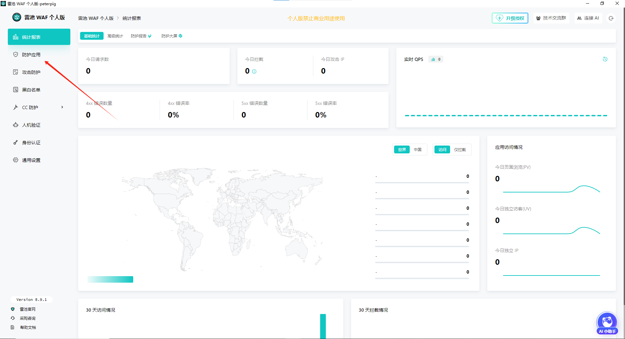Click the 今日页面浏览(PV) sparkline
Image resolution: width=625 pixels, height=339 pixels.
click(x=551, y=189)
